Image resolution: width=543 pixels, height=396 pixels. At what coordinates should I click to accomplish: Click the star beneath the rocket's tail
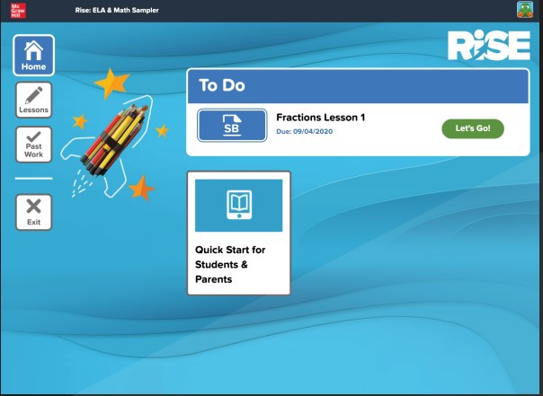point(141,188)
